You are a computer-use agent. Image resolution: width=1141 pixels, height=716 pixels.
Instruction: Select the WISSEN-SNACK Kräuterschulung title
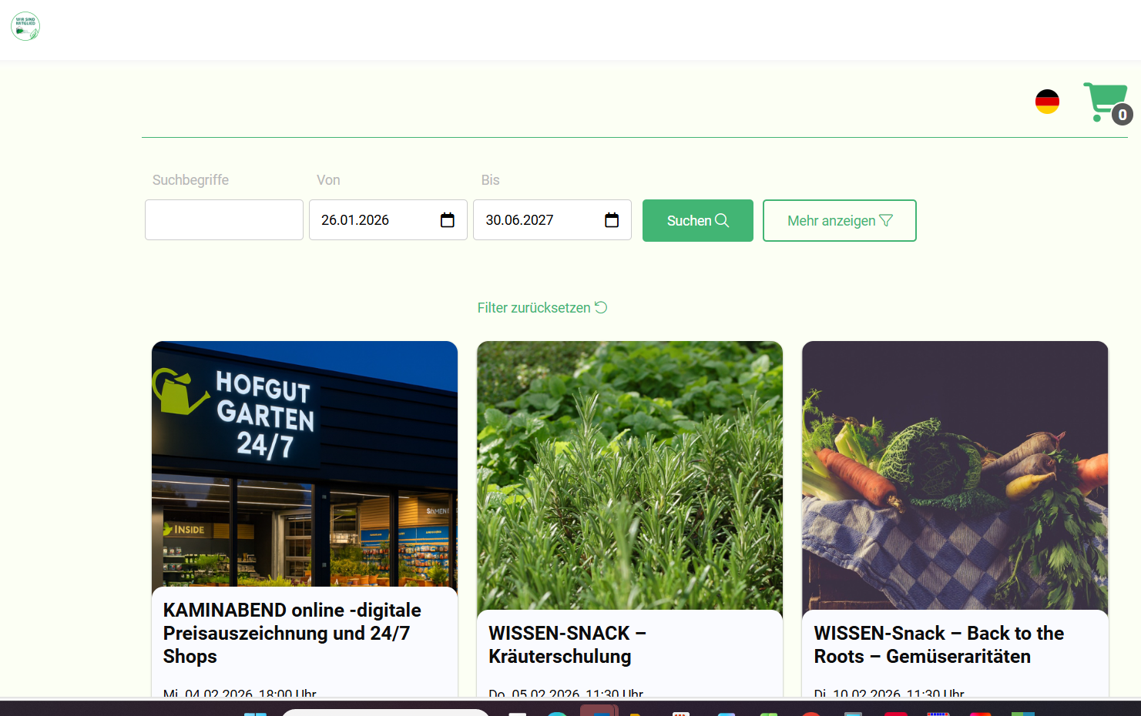point(567,644)
